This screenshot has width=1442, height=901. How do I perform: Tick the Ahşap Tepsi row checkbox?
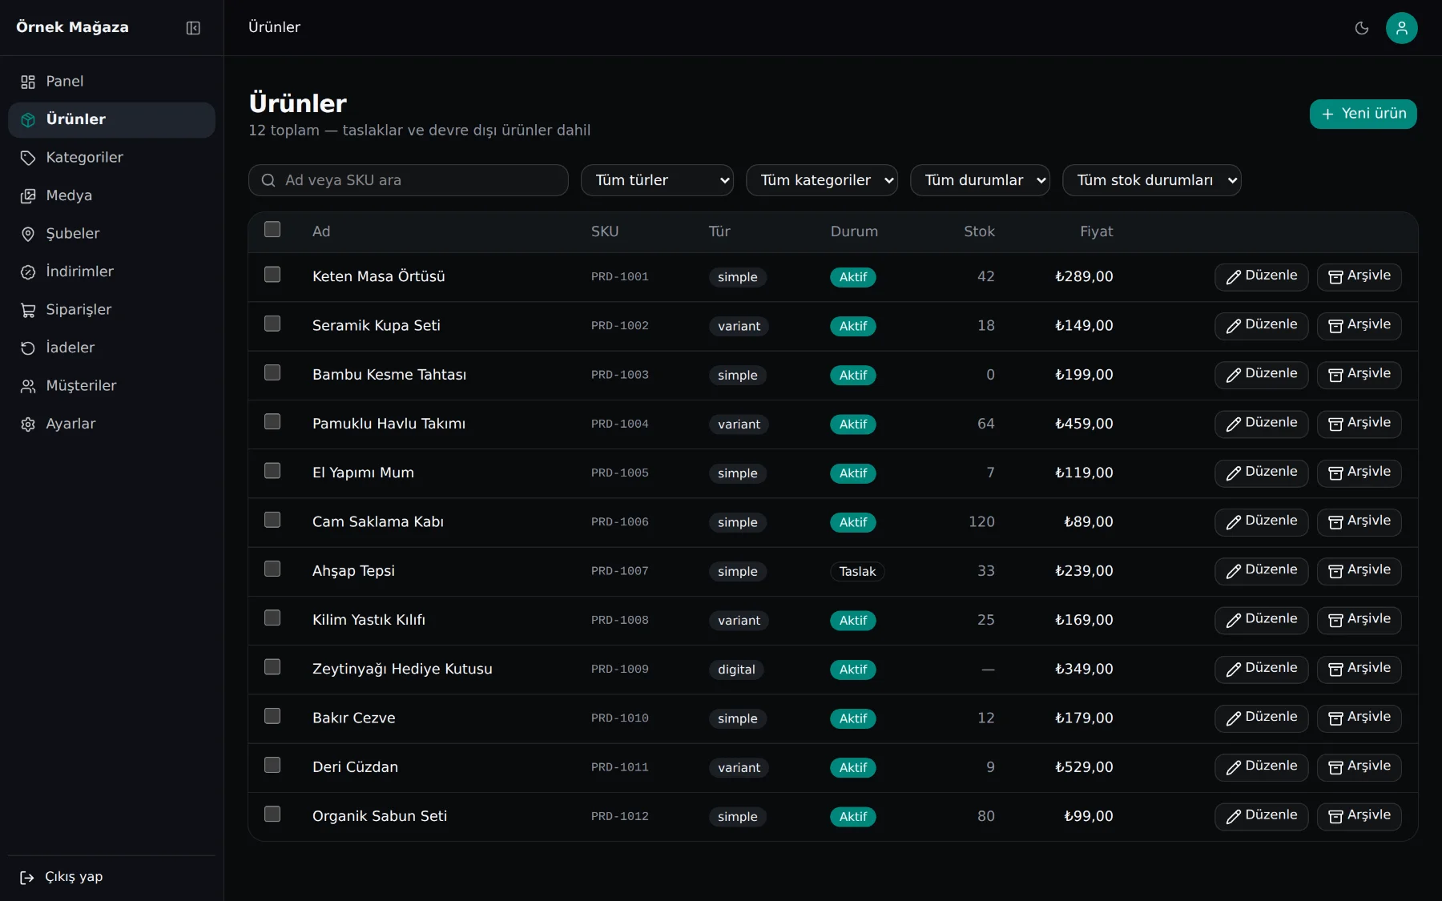coord(272,569)
